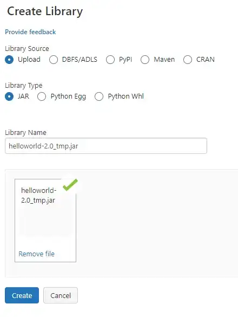This screenshot has width=238, height=317.
Task: Click the green upload success checkmark
Action: click(x=70, y=185)
